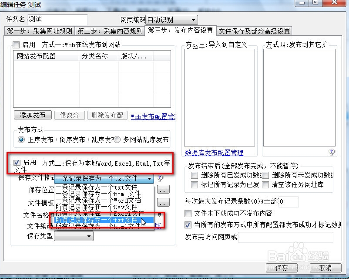
Task: Click the help question mark beside 保存文件格式
Action: pyautogui.click(x=160, y=179)
